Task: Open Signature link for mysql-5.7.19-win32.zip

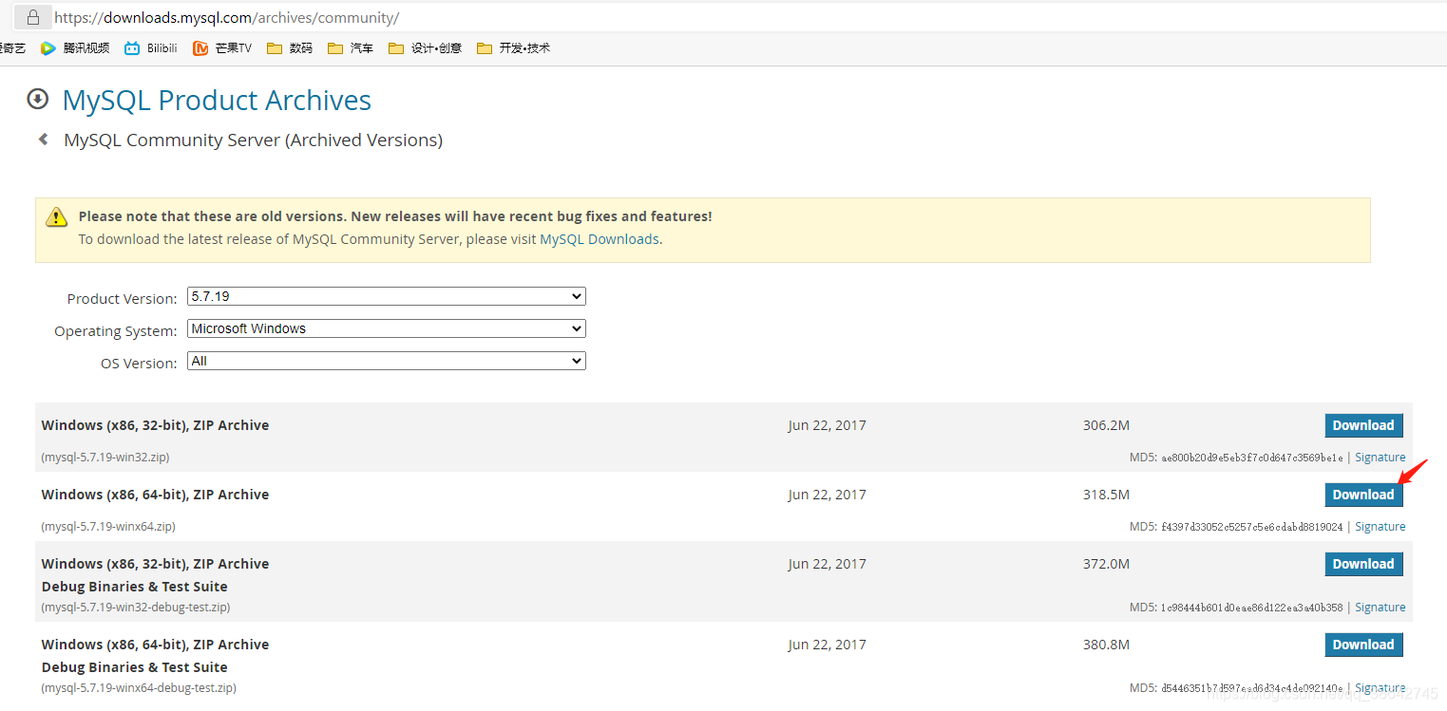Action: (x=1380, y=458)
